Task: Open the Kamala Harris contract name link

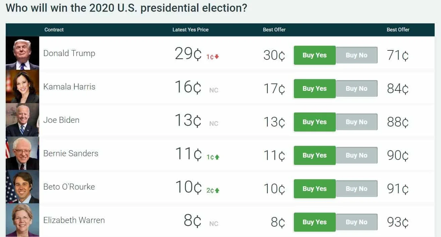Action: point(69,86)
